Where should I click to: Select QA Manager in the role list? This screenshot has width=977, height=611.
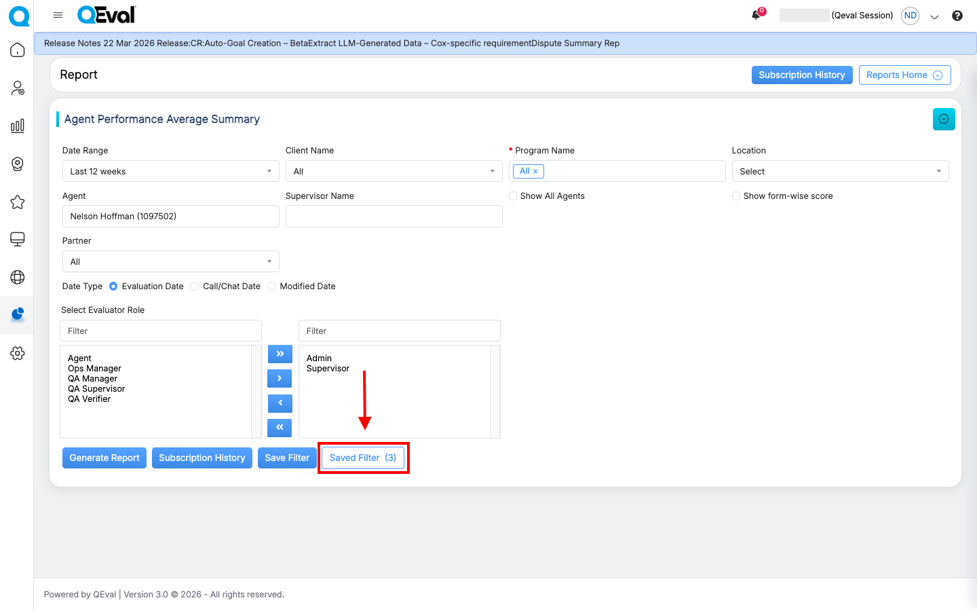point(93,379)
